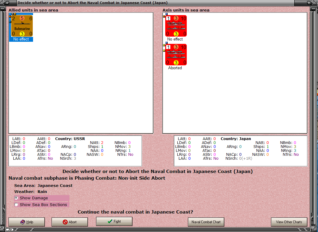Click the book icon on the Help button
The image size is (318, 232).
point(23,222)
